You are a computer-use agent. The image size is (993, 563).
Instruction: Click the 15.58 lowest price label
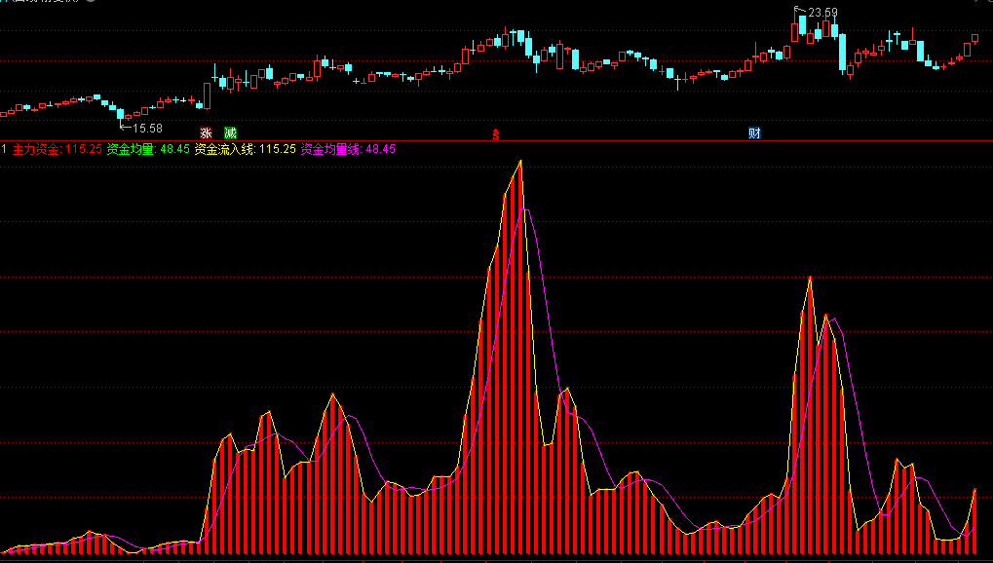pos(147,128)
